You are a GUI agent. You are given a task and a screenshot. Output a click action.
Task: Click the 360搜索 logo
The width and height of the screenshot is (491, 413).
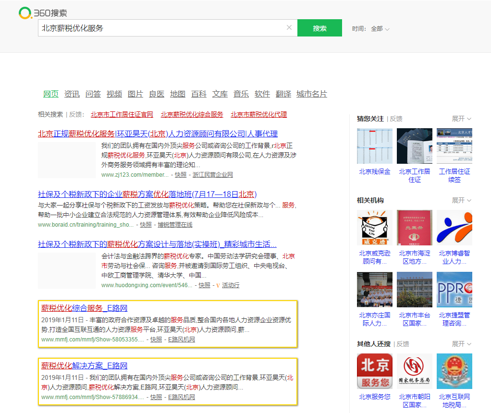click(43, 13)
